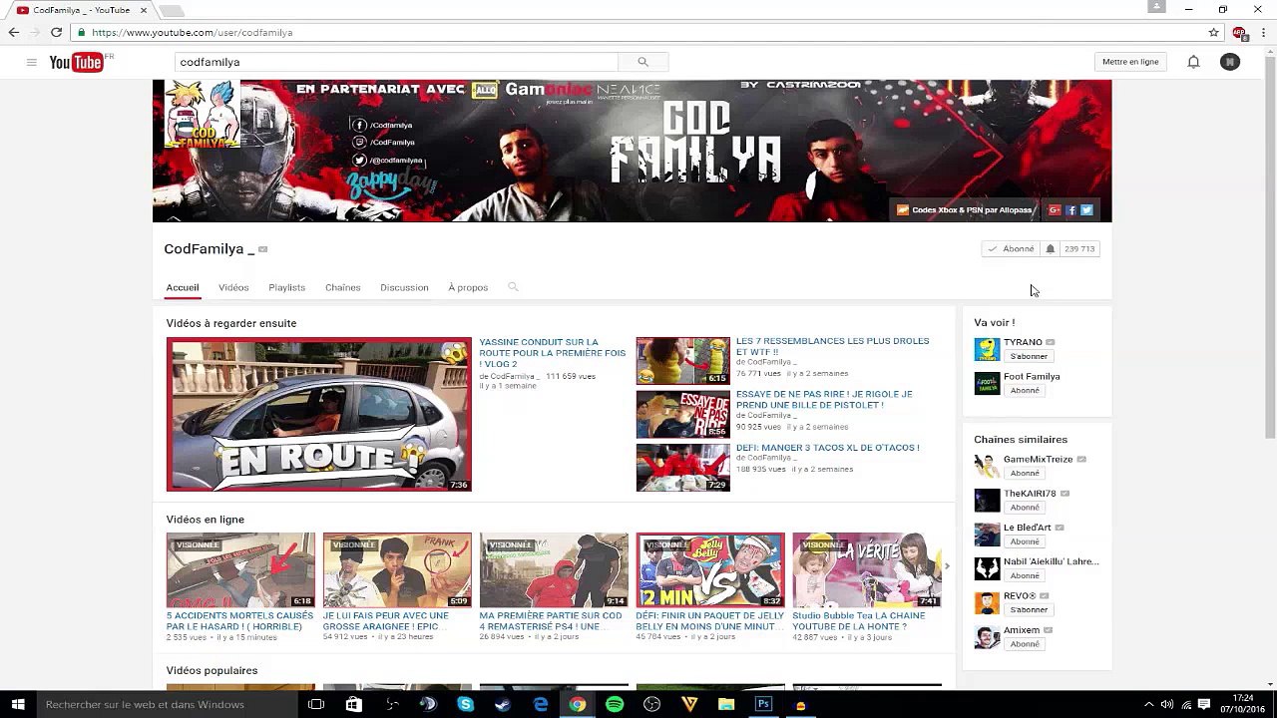
Task: Open EN ROUTE featured video thumbnail
Action: [x=319, y=415]
